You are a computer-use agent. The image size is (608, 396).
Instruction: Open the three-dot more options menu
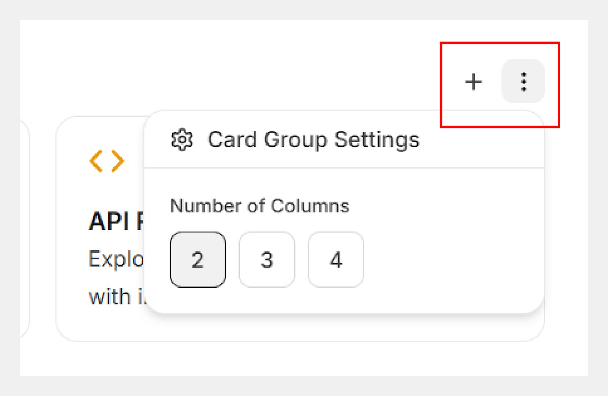pos(523,81)
